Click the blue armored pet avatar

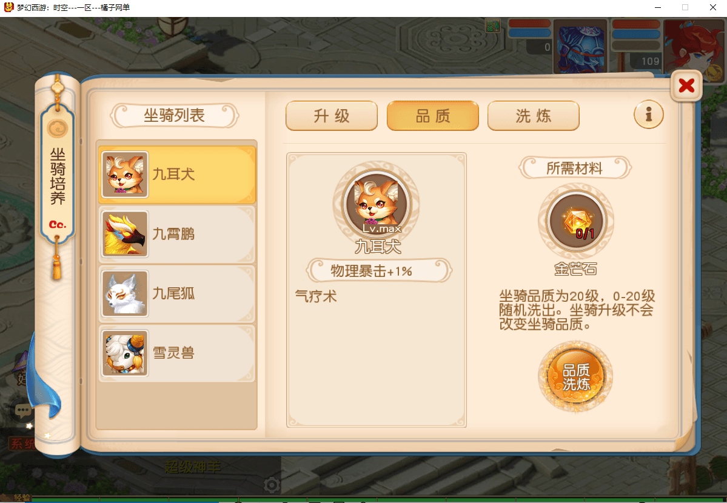[580, 46]
